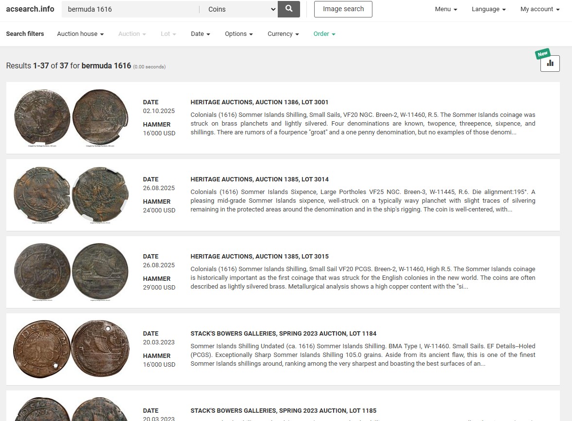Open the statistics bar chart icon
The height and width of the screenshot is (421, 572).
[x=550, y=64]
